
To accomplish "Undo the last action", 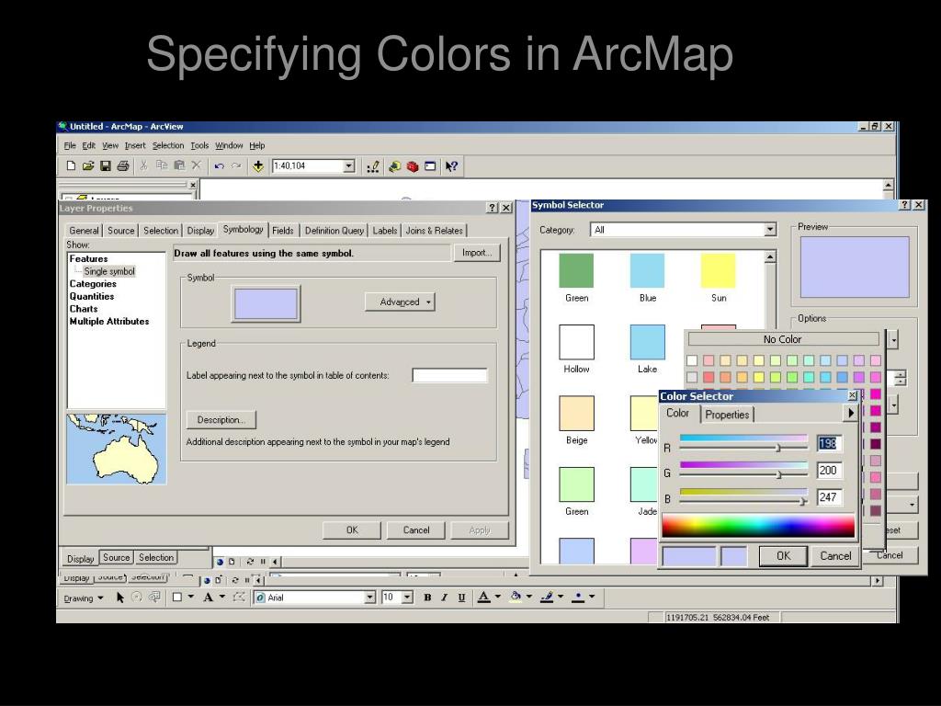I will pyautogui.click(x=219, y=166).
